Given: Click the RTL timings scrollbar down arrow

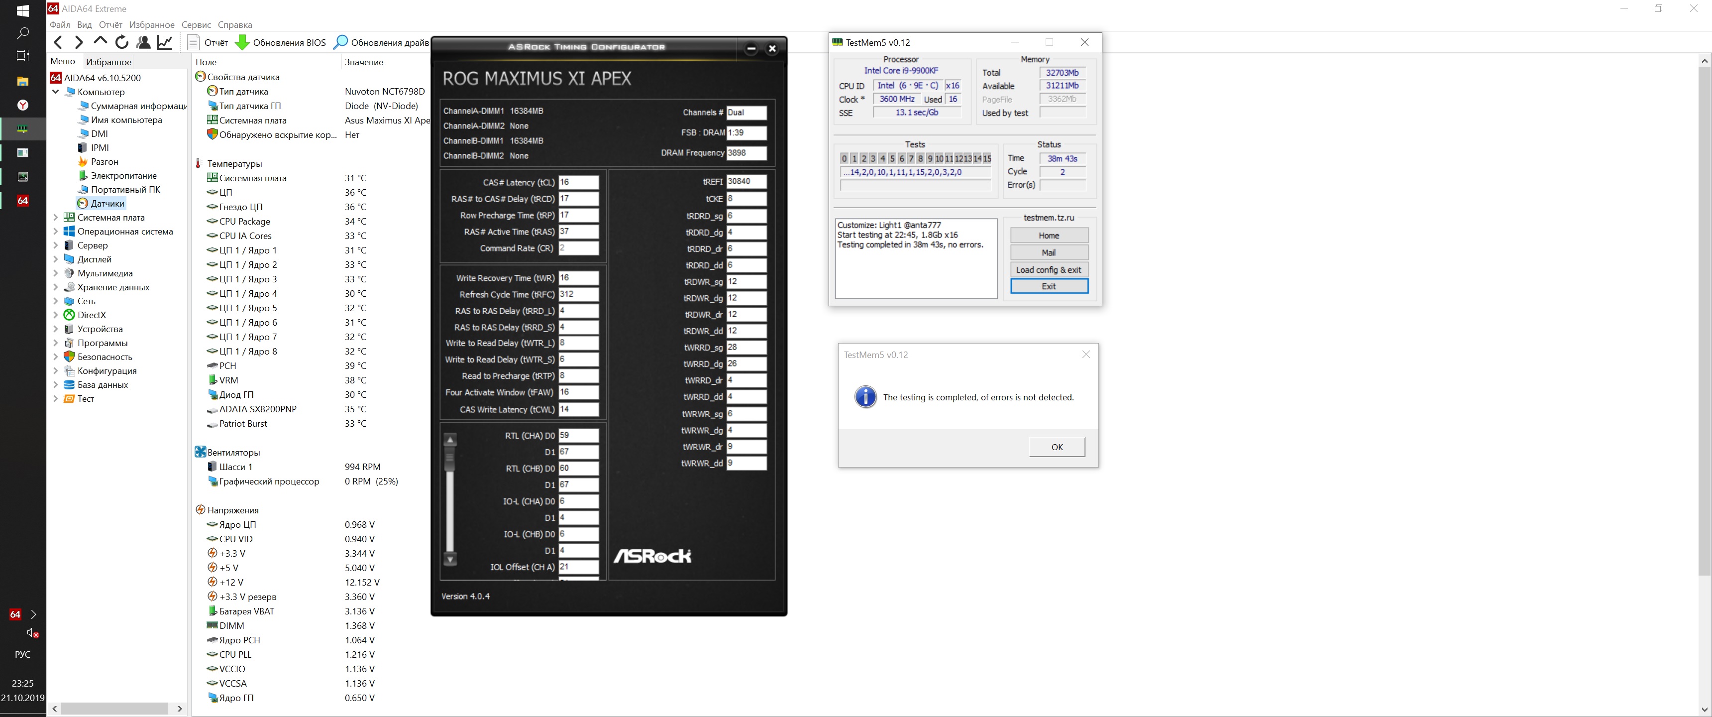Looking at the screenshot, I should point(450,559).
